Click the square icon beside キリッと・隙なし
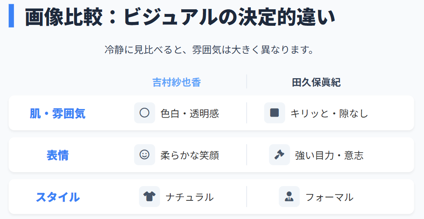Viewport: 424px width, 219px height. point(274,113)
